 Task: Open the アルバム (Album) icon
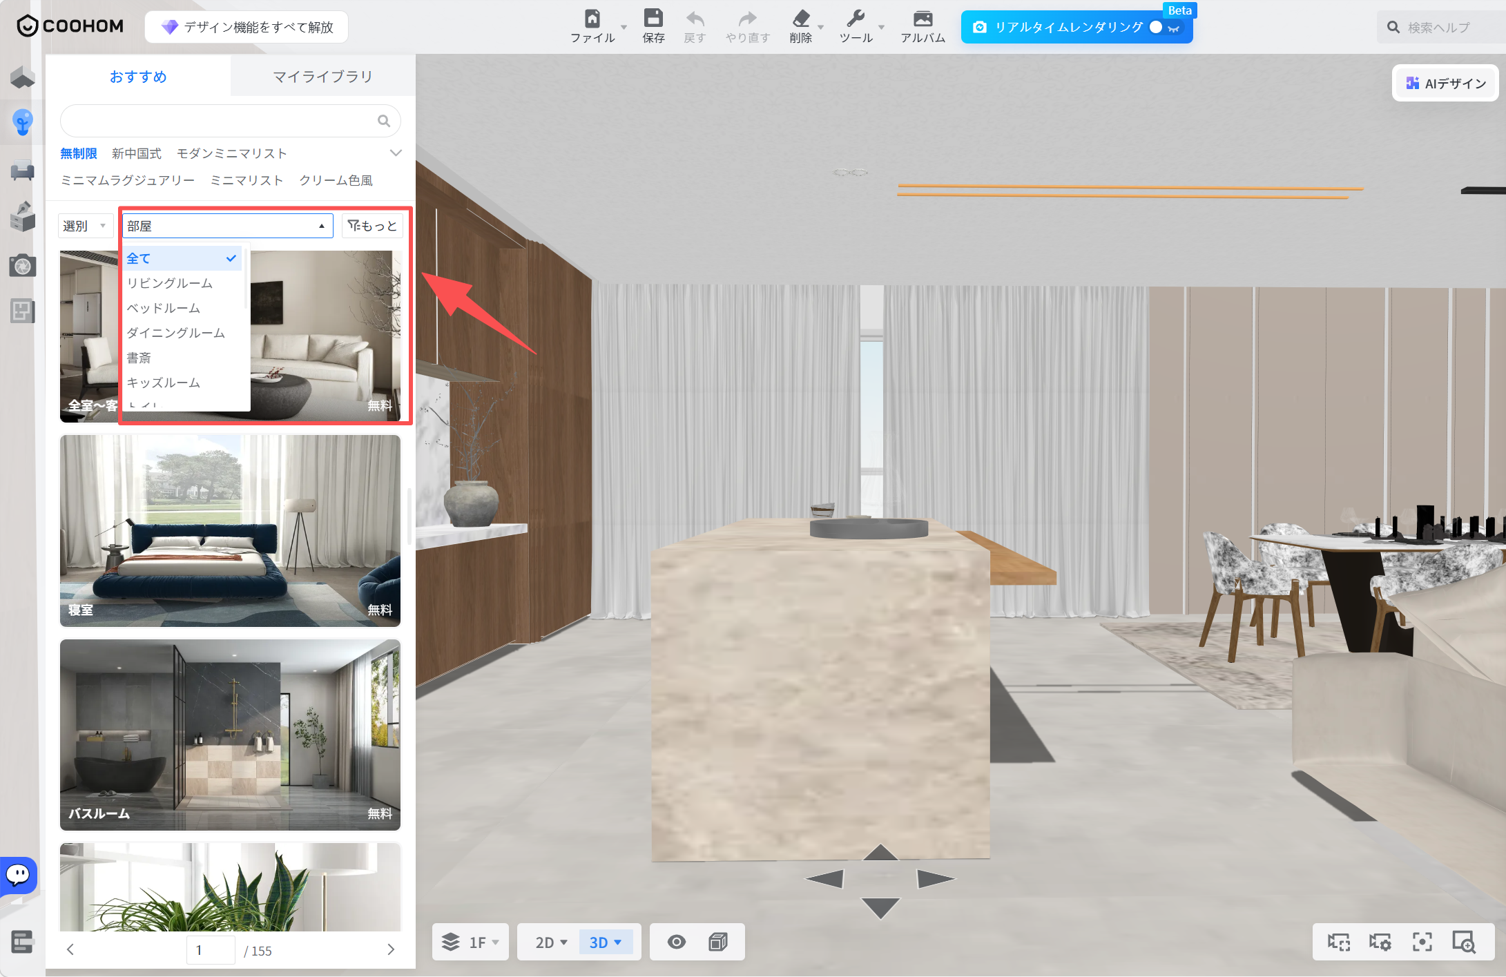click(x=923, y=19)
